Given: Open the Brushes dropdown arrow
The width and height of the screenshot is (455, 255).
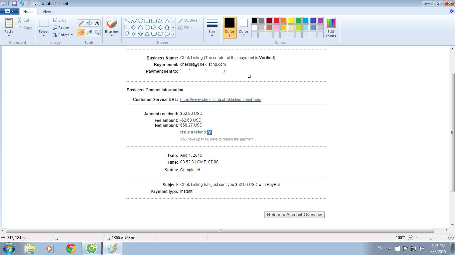Looking at the screenshot, I should tap(112, 36).
